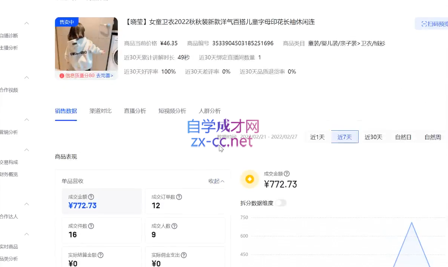Collapse sidebar group above 交易构成
Image resolution: width=448 pixels, height=267 pixels.
pyautogui.click(x=27, y=150)
